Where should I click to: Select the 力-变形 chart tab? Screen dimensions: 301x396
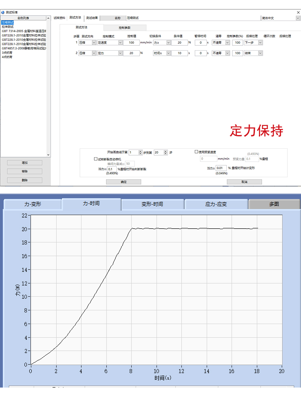(33, 204)
